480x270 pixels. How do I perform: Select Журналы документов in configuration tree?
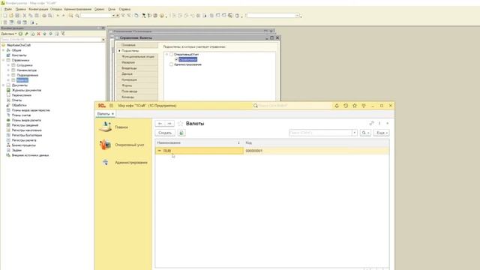coord(26,90)
